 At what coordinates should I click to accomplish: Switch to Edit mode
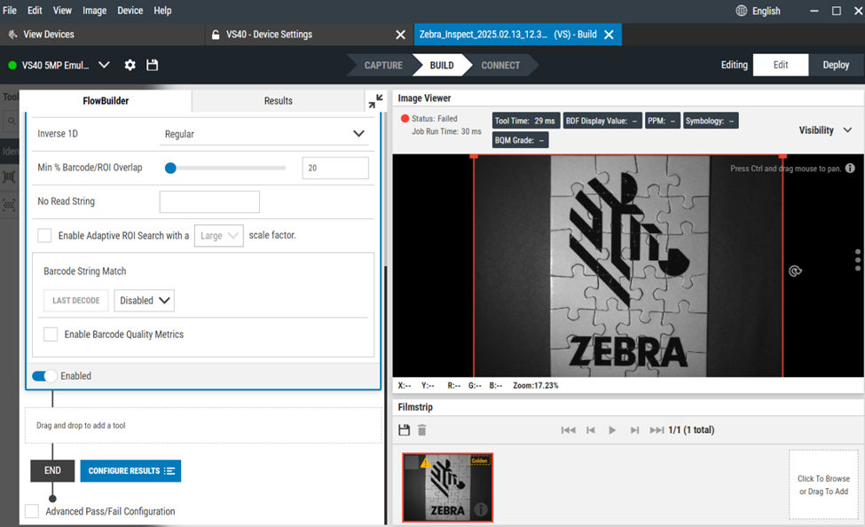point(781,65)
